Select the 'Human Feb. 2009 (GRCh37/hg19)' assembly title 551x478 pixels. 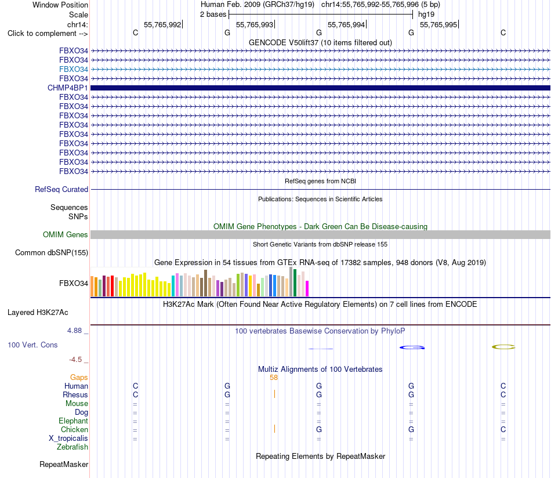click(x=257, y=5)
